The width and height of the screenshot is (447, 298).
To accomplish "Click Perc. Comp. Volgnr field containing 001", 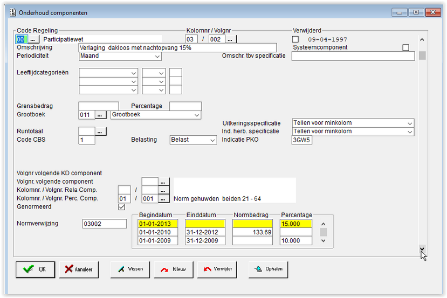I will [150, 198].
